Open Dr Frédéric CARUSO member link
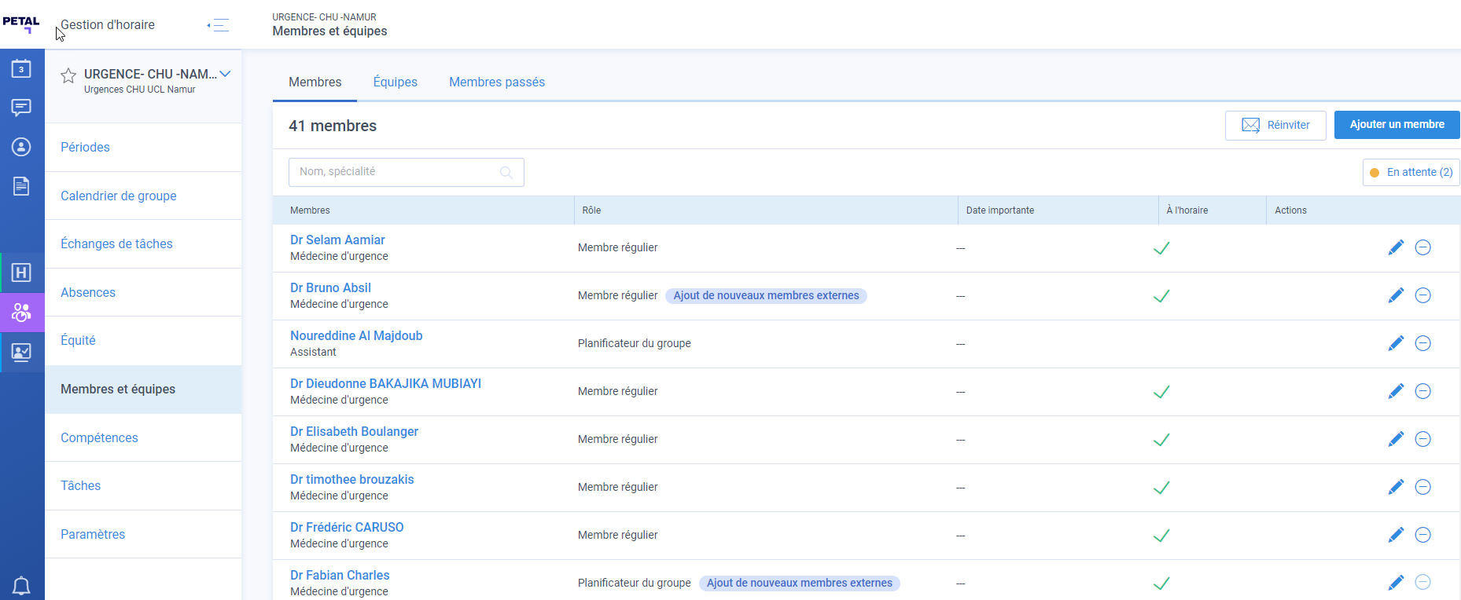This screenshot has width=1461, height=600. click(x=347, y=528)
